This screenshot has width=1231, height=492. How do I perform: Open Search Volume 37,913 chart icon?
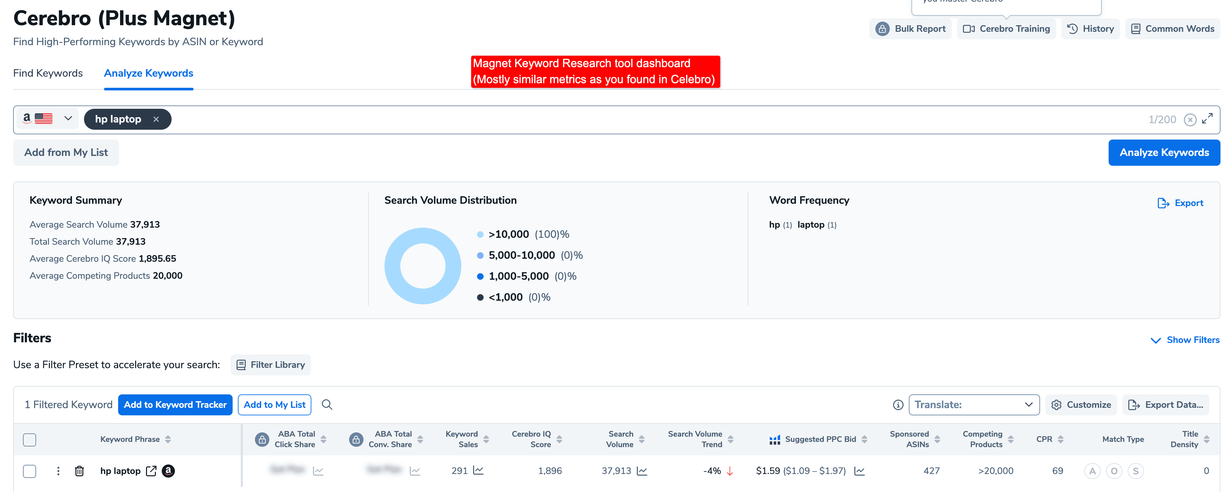(642, 471)
